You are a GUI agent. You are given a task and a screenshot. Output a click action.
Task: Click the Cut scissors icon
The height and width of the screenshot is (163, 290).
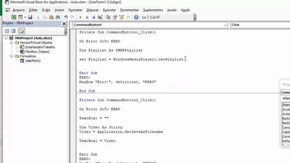[x=38, y=17]
